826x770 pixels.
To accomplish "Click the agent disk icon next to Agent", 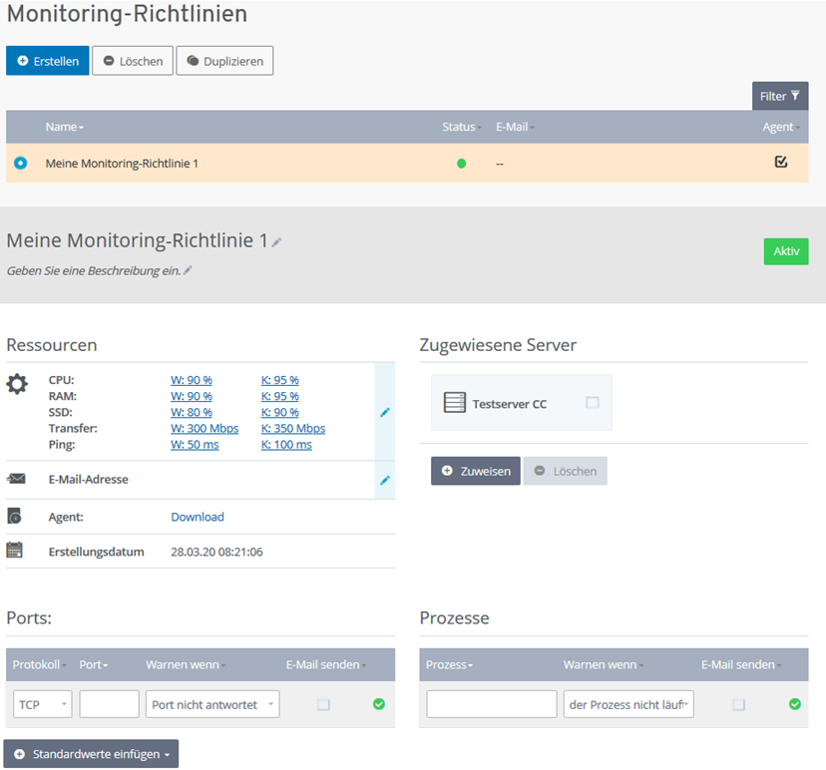I will tap(16, 517).
